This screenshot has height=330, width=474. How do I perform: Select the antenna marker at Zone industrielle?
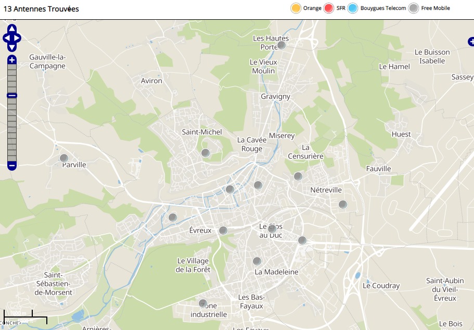coord(203,303)
